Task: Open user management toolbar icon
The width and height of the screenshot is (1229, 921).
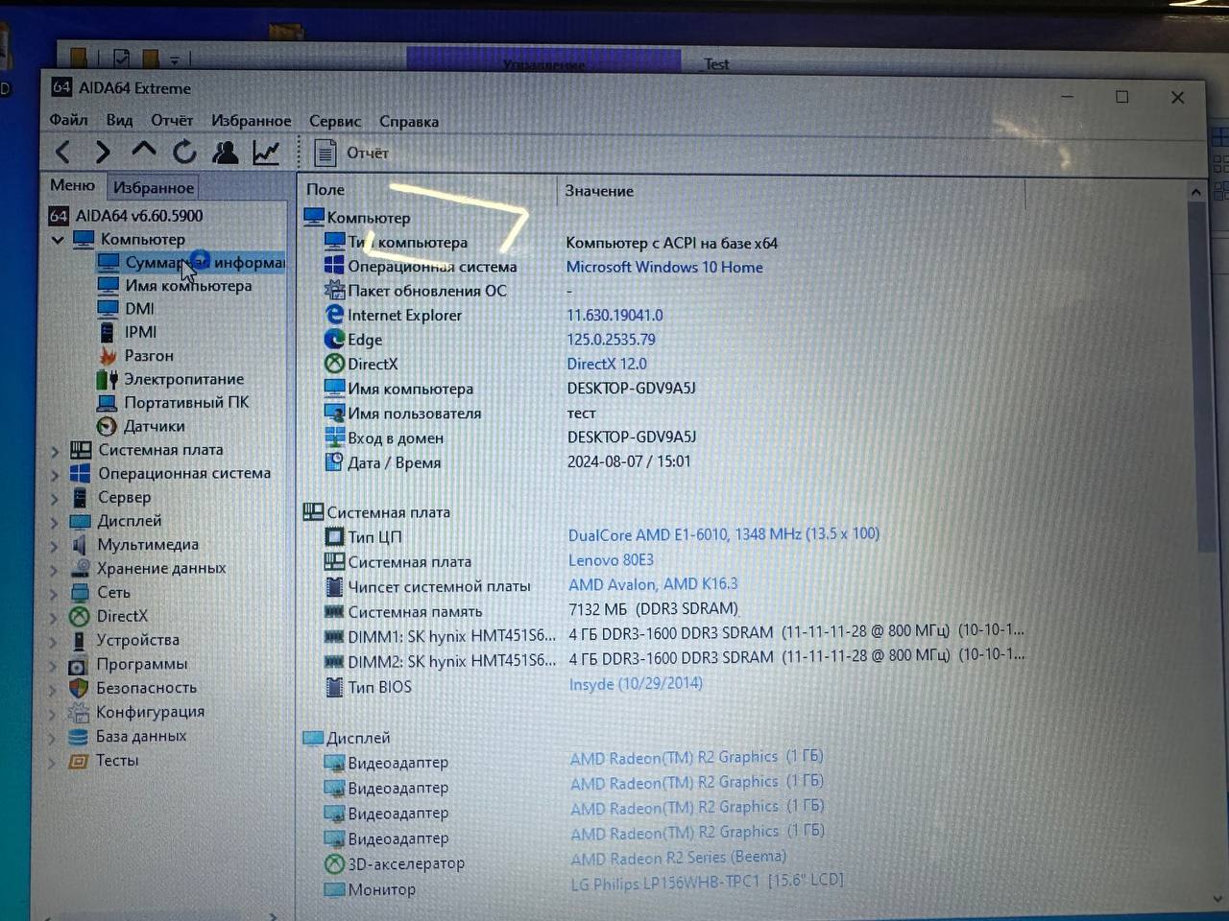Action: coord(226,152)
